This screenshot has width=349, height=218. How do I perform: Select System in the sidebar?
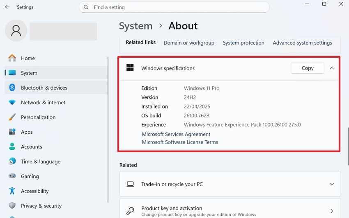pyautogui.click(x=56, y=73)
